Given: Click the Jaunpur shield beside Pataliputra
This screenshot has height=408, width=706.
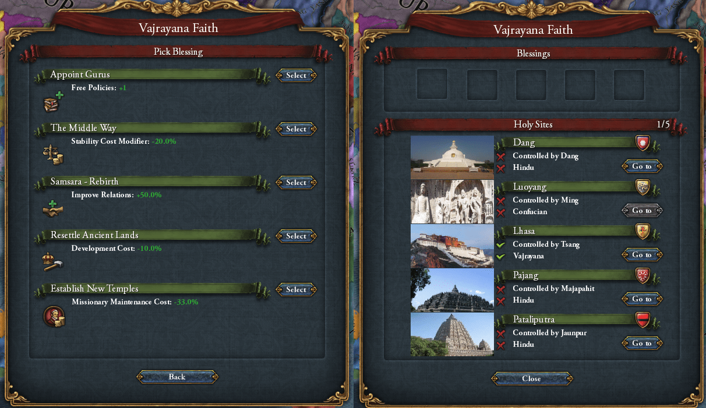Looking at the screenshot, I should point(643,318).
